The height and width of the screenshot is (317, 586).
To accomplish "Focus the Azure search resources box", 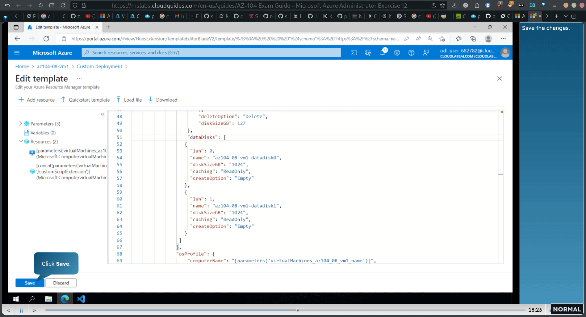I will pos(211,52).
